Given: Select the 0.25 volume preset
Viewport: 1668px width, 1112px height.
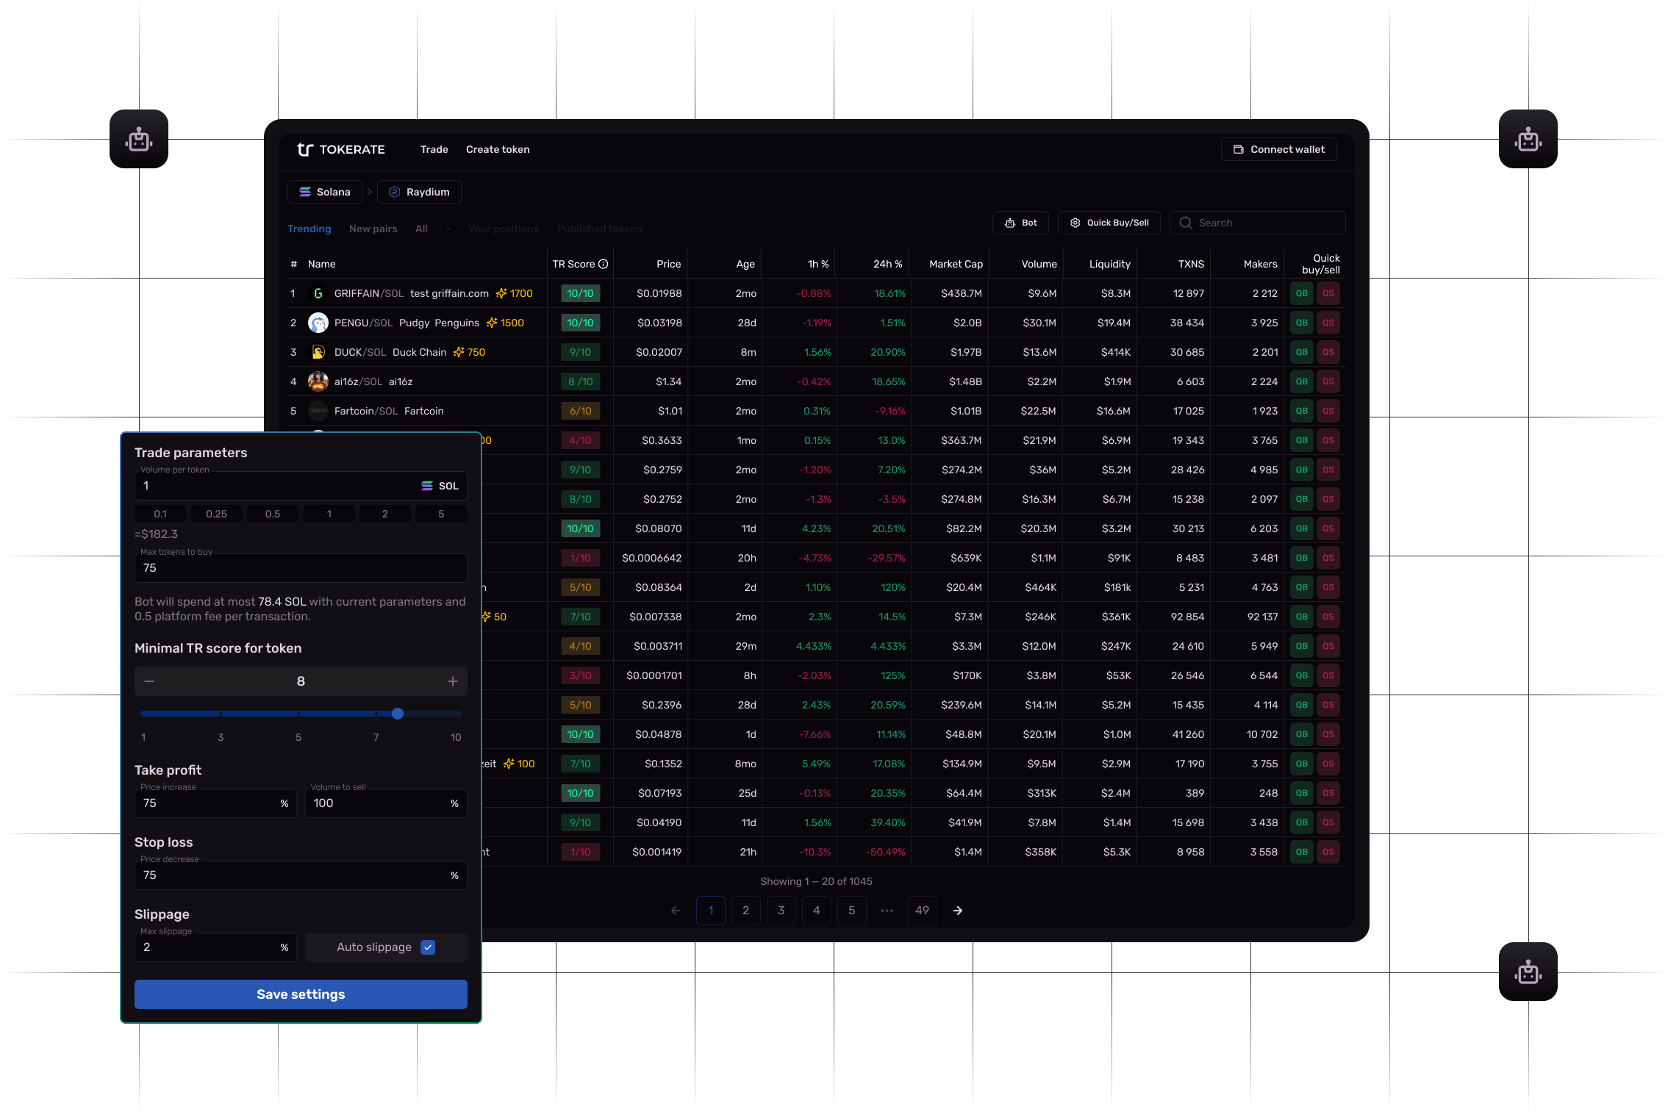Looking at the screenshot, I should click(x=217, y=514).
